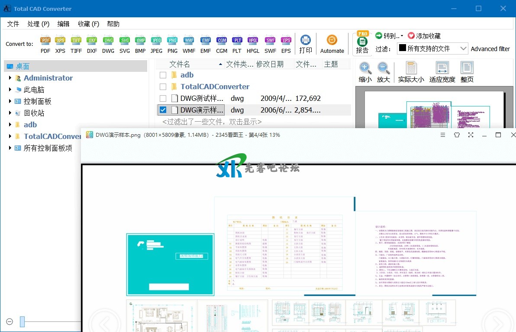Screen dimensions: 516x332
Task: Fit preview to width (适应宽度)
Action: tap(442, 72)
